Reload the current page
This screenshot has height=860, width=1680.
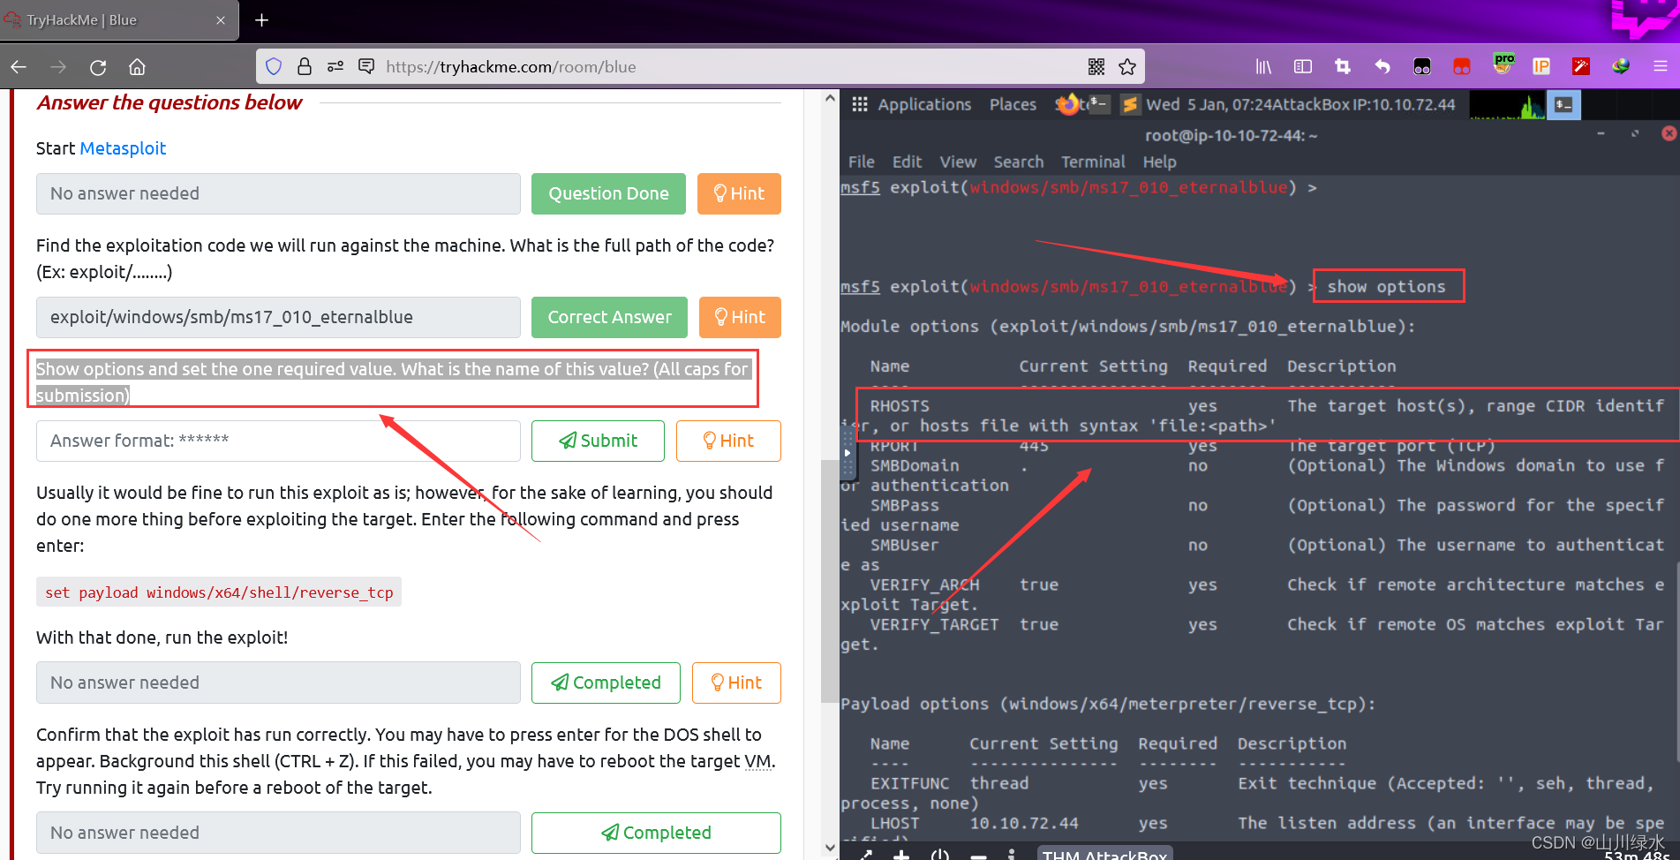coord(98,67)
